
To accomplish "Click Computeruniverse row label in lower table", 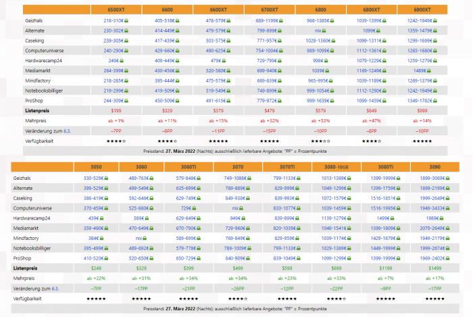I will tap(32, 208).
